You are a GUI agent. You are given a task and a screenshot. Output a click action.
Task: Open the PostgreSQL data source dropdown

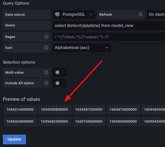point(74,15)
